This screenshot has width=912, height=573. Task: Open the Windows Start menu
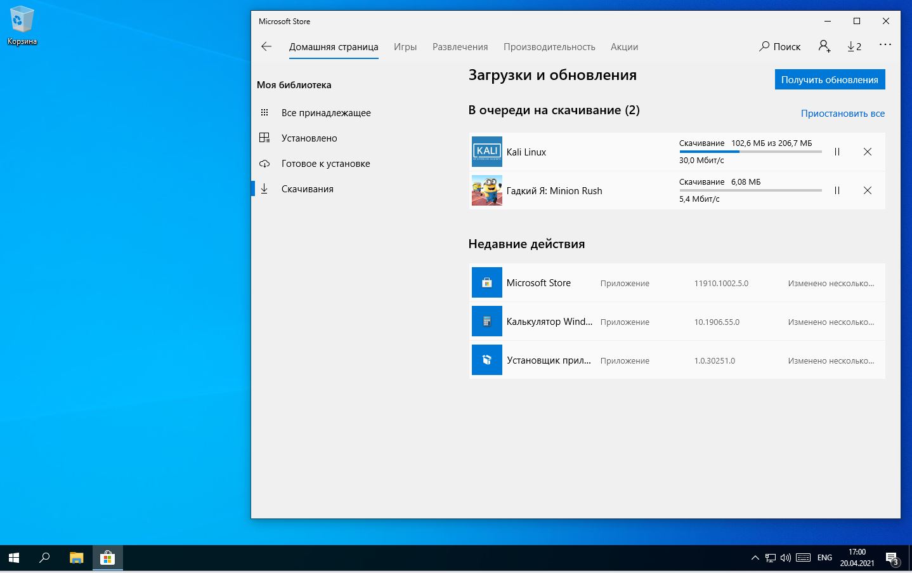[14, 558]
